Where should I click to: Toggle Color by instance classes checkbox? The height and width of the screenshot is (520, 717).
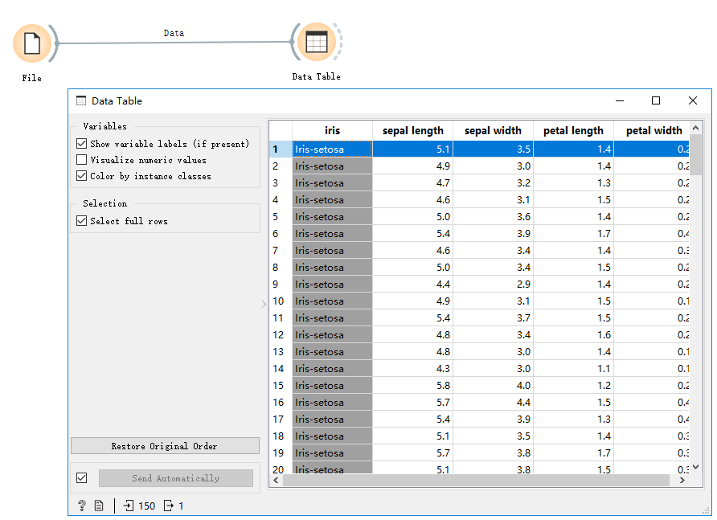81,176
